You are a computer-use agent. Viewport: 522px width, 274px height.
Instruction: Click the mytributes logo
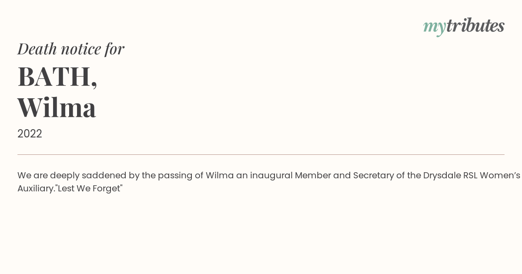point(464,26)
